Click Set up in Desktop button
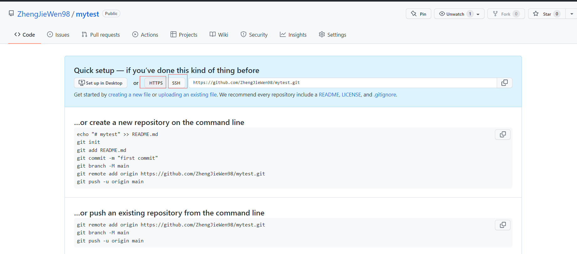This screenshot has width=577, height=254. 101,83
